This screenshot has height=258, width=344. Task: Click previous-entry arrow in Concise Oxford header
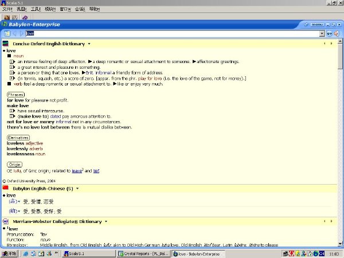[325, 44]
